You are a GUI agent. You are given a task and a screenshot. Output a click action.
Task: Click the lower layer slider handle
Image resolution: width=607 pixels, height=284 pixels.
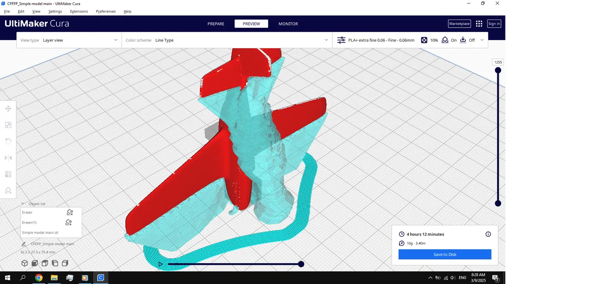498,204
